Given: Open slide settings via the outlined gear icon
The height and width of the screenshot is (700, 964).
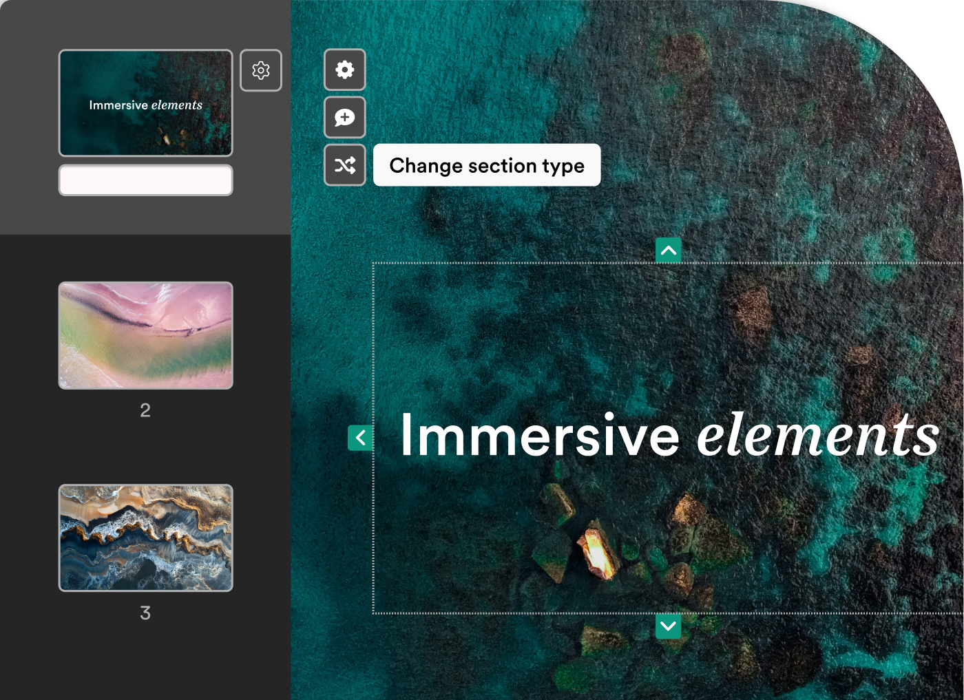Looking at the screenshot, I should pos(261,70).
